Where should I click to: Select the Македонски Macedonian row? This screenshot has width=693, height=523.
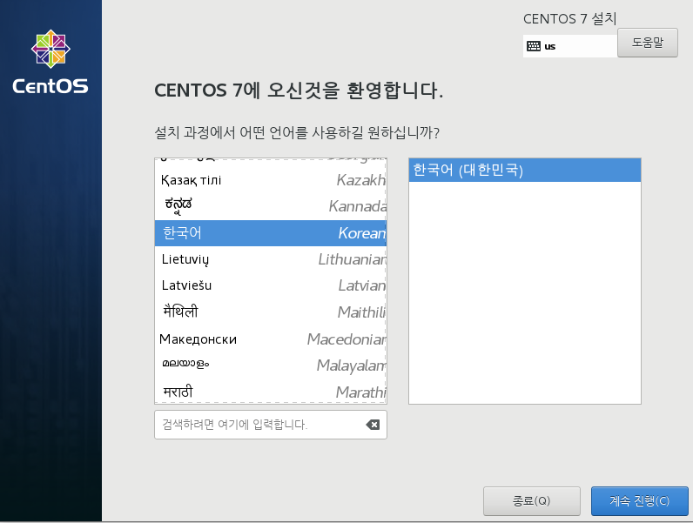tap(271, 339)
